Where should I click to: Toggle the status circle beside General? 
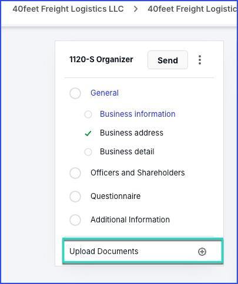coord(75,93)
